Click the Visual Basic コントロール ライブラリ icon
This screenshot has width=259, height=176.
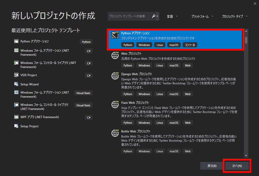pyautogui.click(x=16, y=105)
